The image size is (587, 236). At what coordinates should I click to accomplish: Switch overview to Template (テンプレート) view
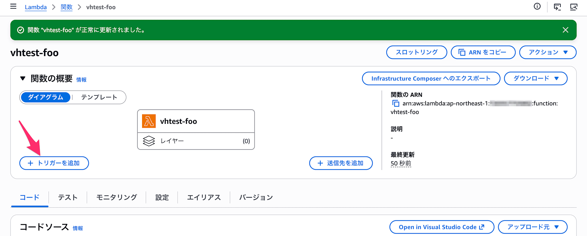click(x=99, y=97)
